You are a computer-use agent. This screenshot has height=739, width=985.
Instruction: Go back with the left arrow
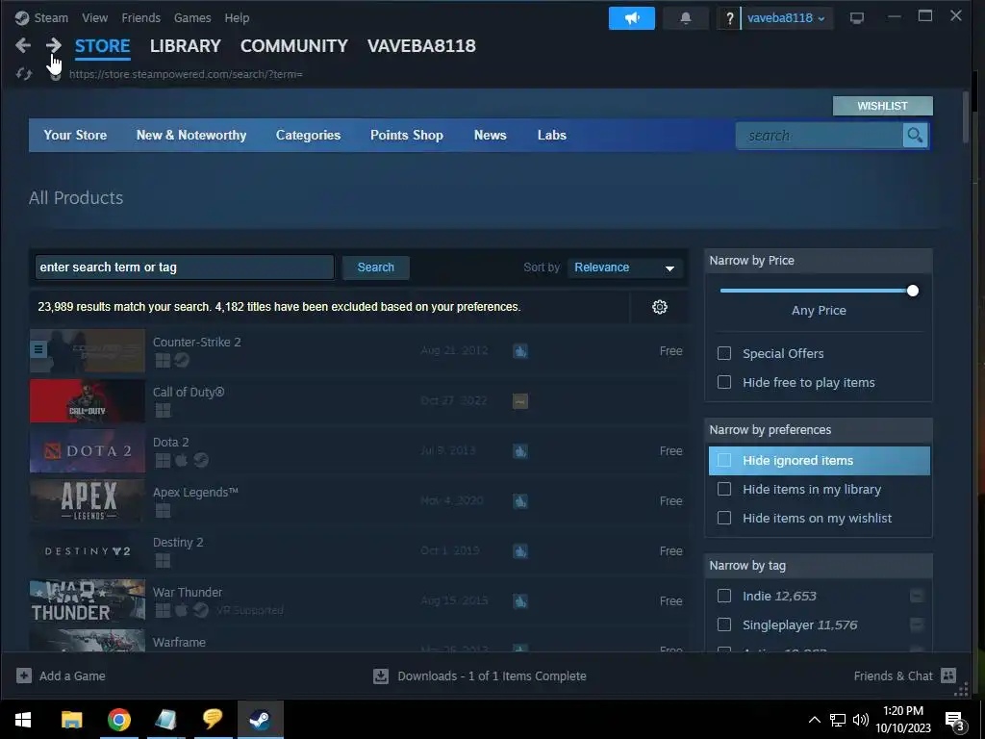coord(23,45)
